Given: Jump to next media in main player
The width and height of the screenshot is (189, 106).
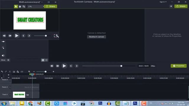Looking at the screenshot, I should coord(77,66).
